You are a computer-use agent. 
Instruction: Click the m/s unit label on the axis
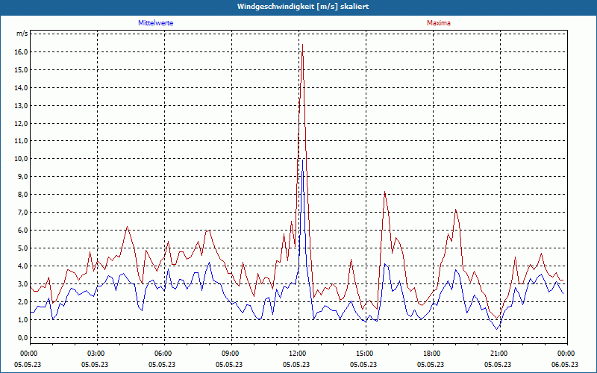point(22,34)
